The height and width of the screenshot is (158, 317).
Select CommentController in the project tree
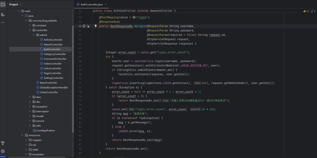(53, 59)
